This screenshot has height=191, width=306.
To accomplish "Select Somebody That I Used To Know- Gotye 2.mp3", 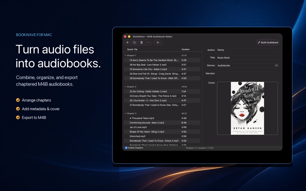I will (x=162, y=141).
